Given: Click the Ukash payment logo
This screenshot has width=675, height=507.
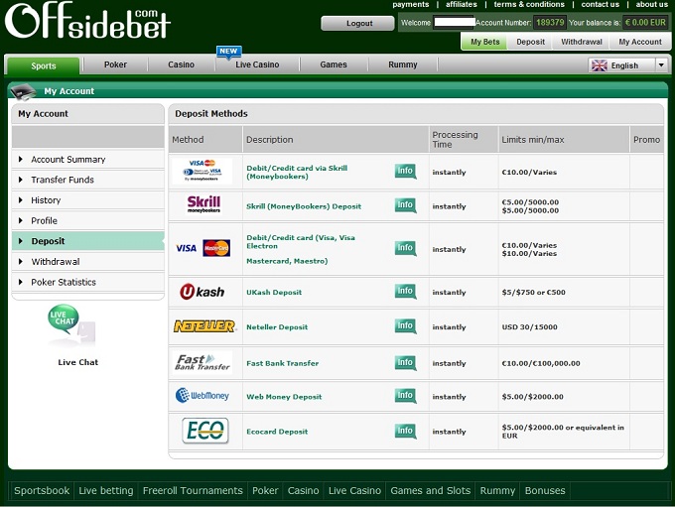Looking at the screenshot, I should click(202, 292).
